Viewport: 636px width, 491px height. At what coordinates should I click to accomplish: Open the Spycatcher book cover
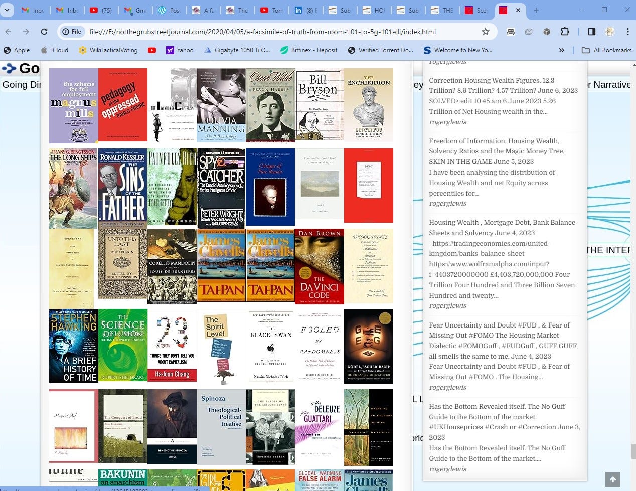pos(221,189)
